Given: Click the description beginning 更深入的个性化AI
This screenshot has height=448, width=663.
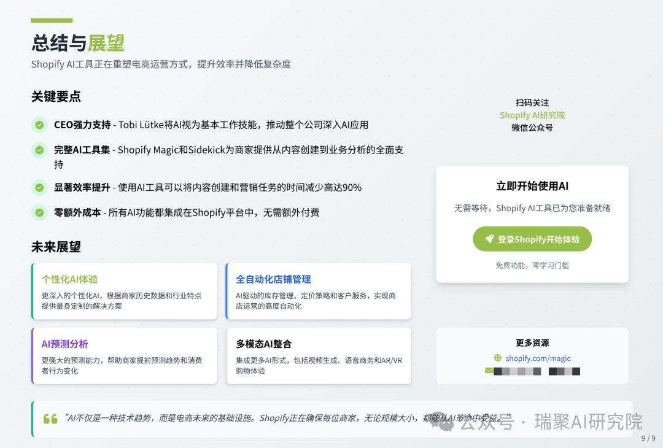Looking at the screenshot, I should [x=122, y=301].
